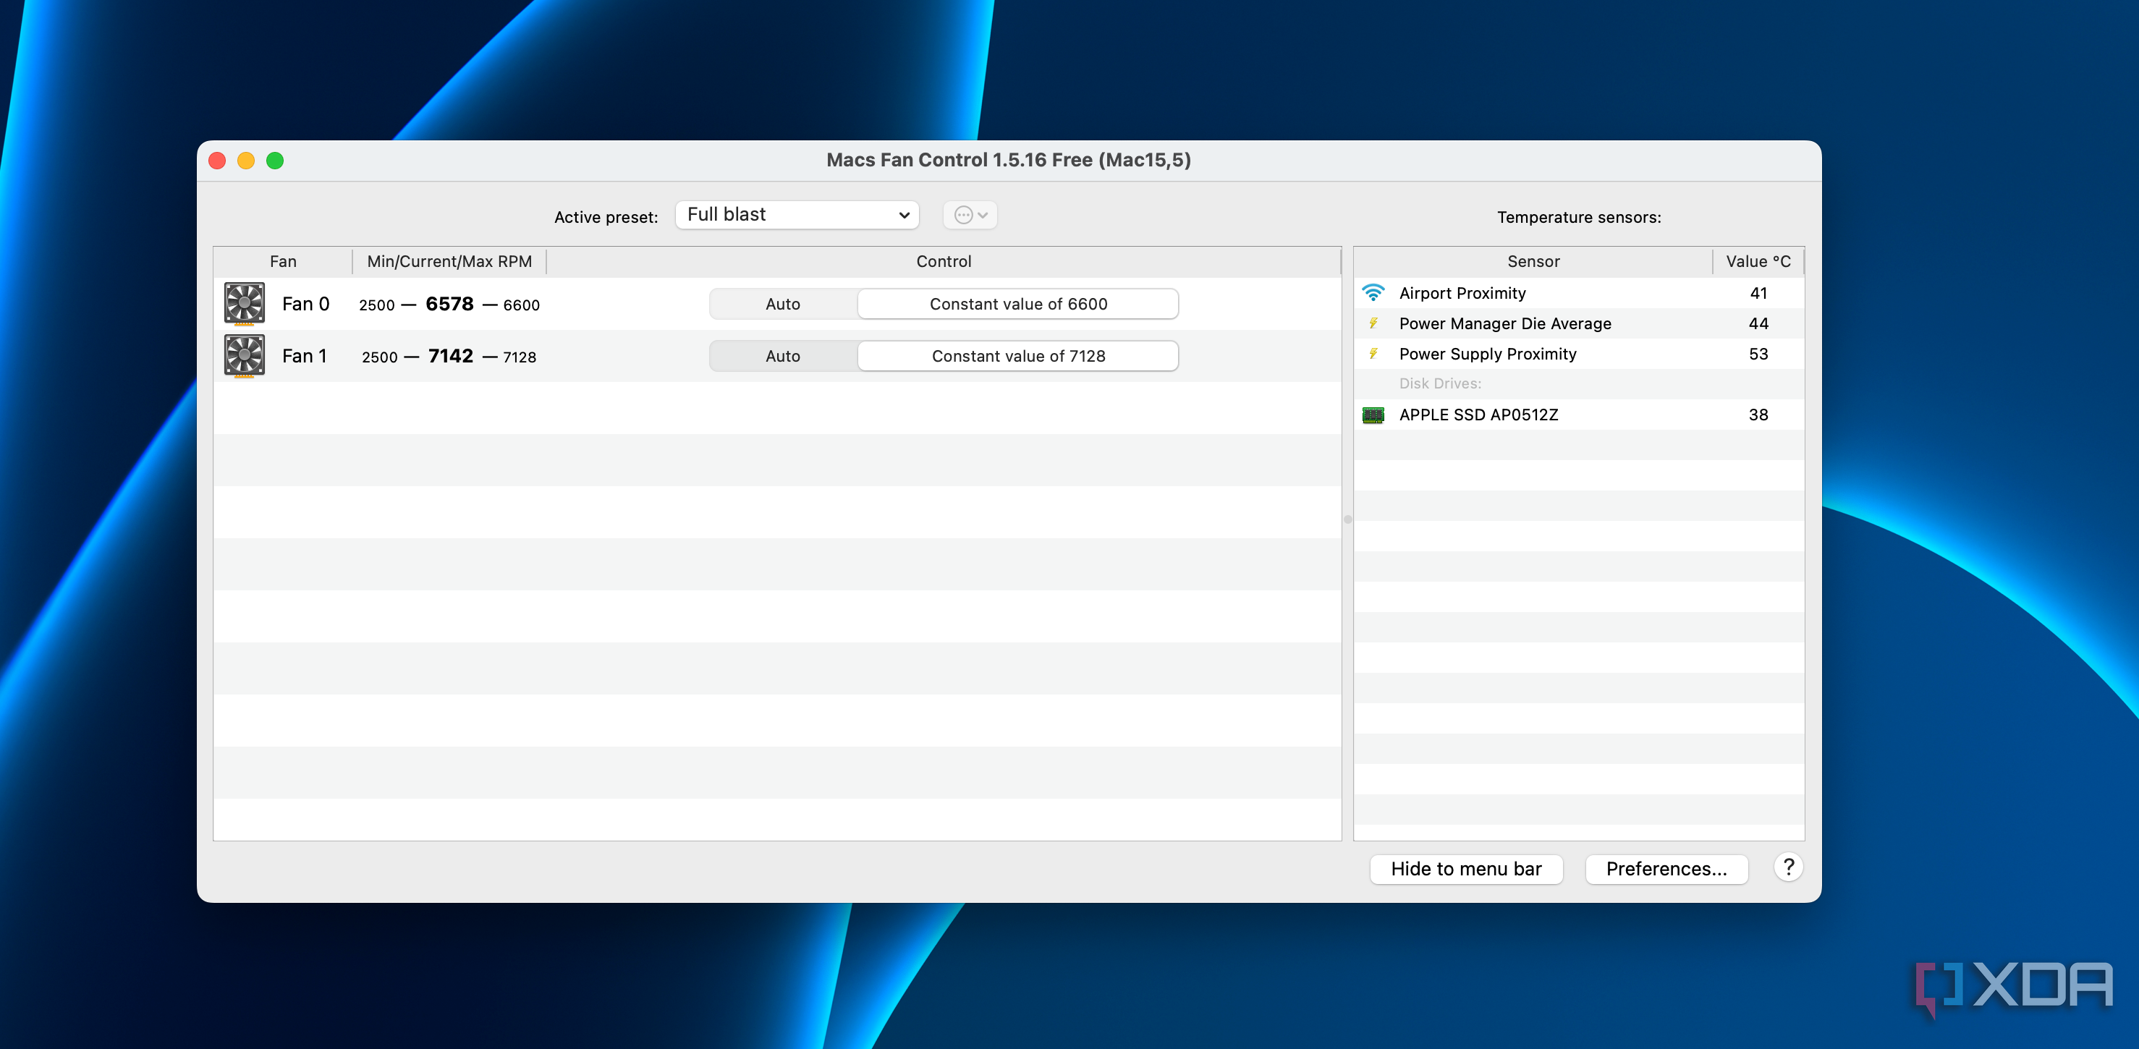Screen dimensions: 2139x1049
Task: Select the Airport Proximity sensor row
Action: (x=1578, y=293)
